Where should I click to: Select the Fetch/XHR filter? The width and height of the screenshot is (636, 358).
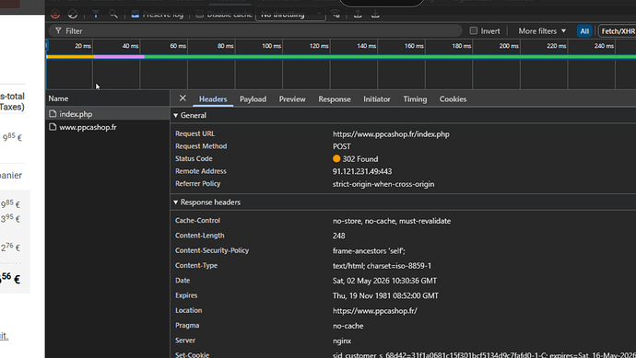point(618,30)
